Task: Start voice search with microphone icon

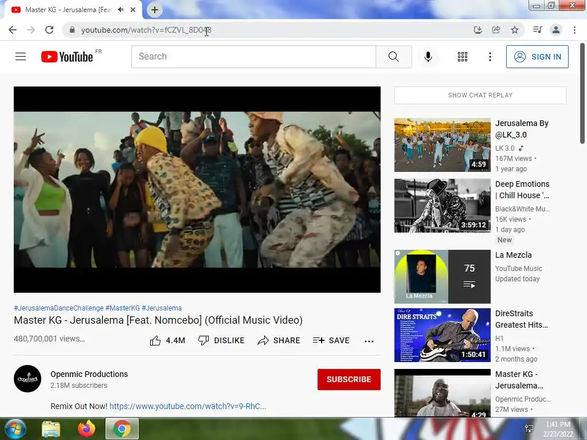Action: [428, 57]
